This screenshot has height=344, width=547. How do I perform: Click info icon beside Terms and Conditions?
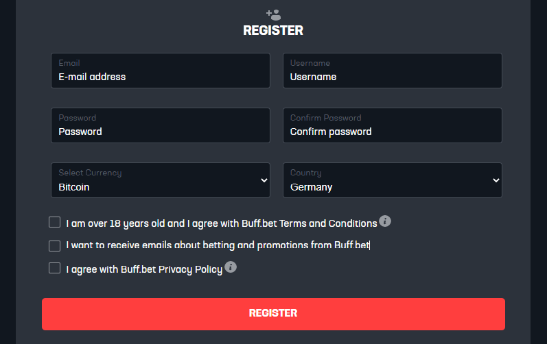tap(385, 221)
